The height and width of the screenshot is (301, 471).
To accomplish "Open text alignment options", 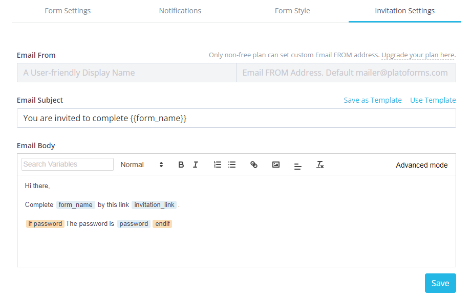I will pos(298,165).
